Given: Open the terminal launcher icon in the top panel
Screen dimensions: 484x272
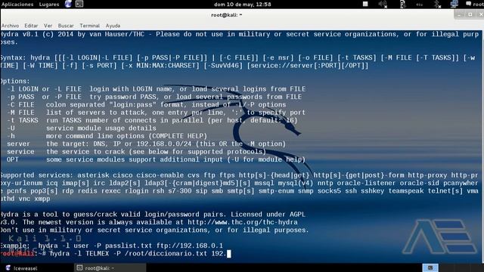Looking at the screenshot, I should point(79,4).
